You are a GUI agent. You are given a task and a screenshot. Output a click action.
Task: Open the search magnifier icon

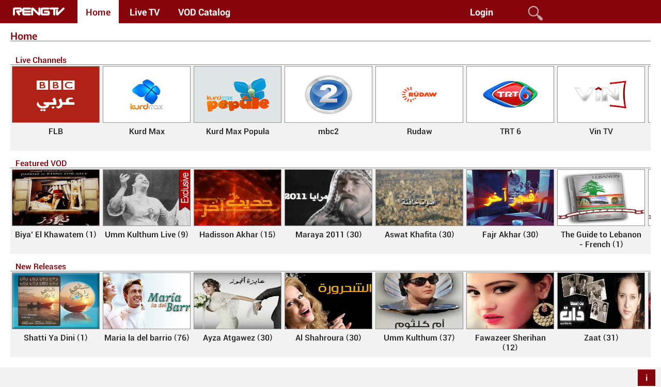click(535, 13)
